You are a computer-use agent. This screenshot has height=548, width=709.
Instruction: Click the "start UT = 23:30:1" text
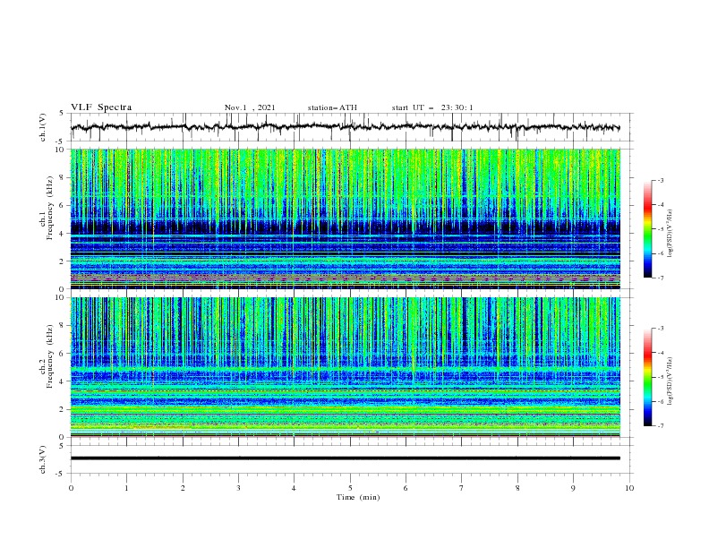(x=432, y=107)
